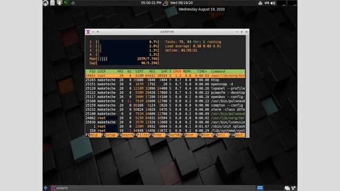Screen dimensions: 340x191
Task: Open the main application menu logo
Action: point(46,3)
